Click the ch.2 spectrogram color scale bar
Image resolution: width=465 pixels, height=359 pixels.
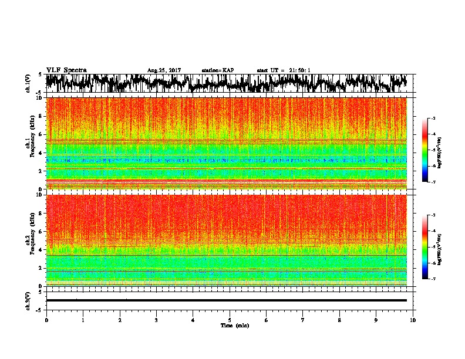coord(425,247)
